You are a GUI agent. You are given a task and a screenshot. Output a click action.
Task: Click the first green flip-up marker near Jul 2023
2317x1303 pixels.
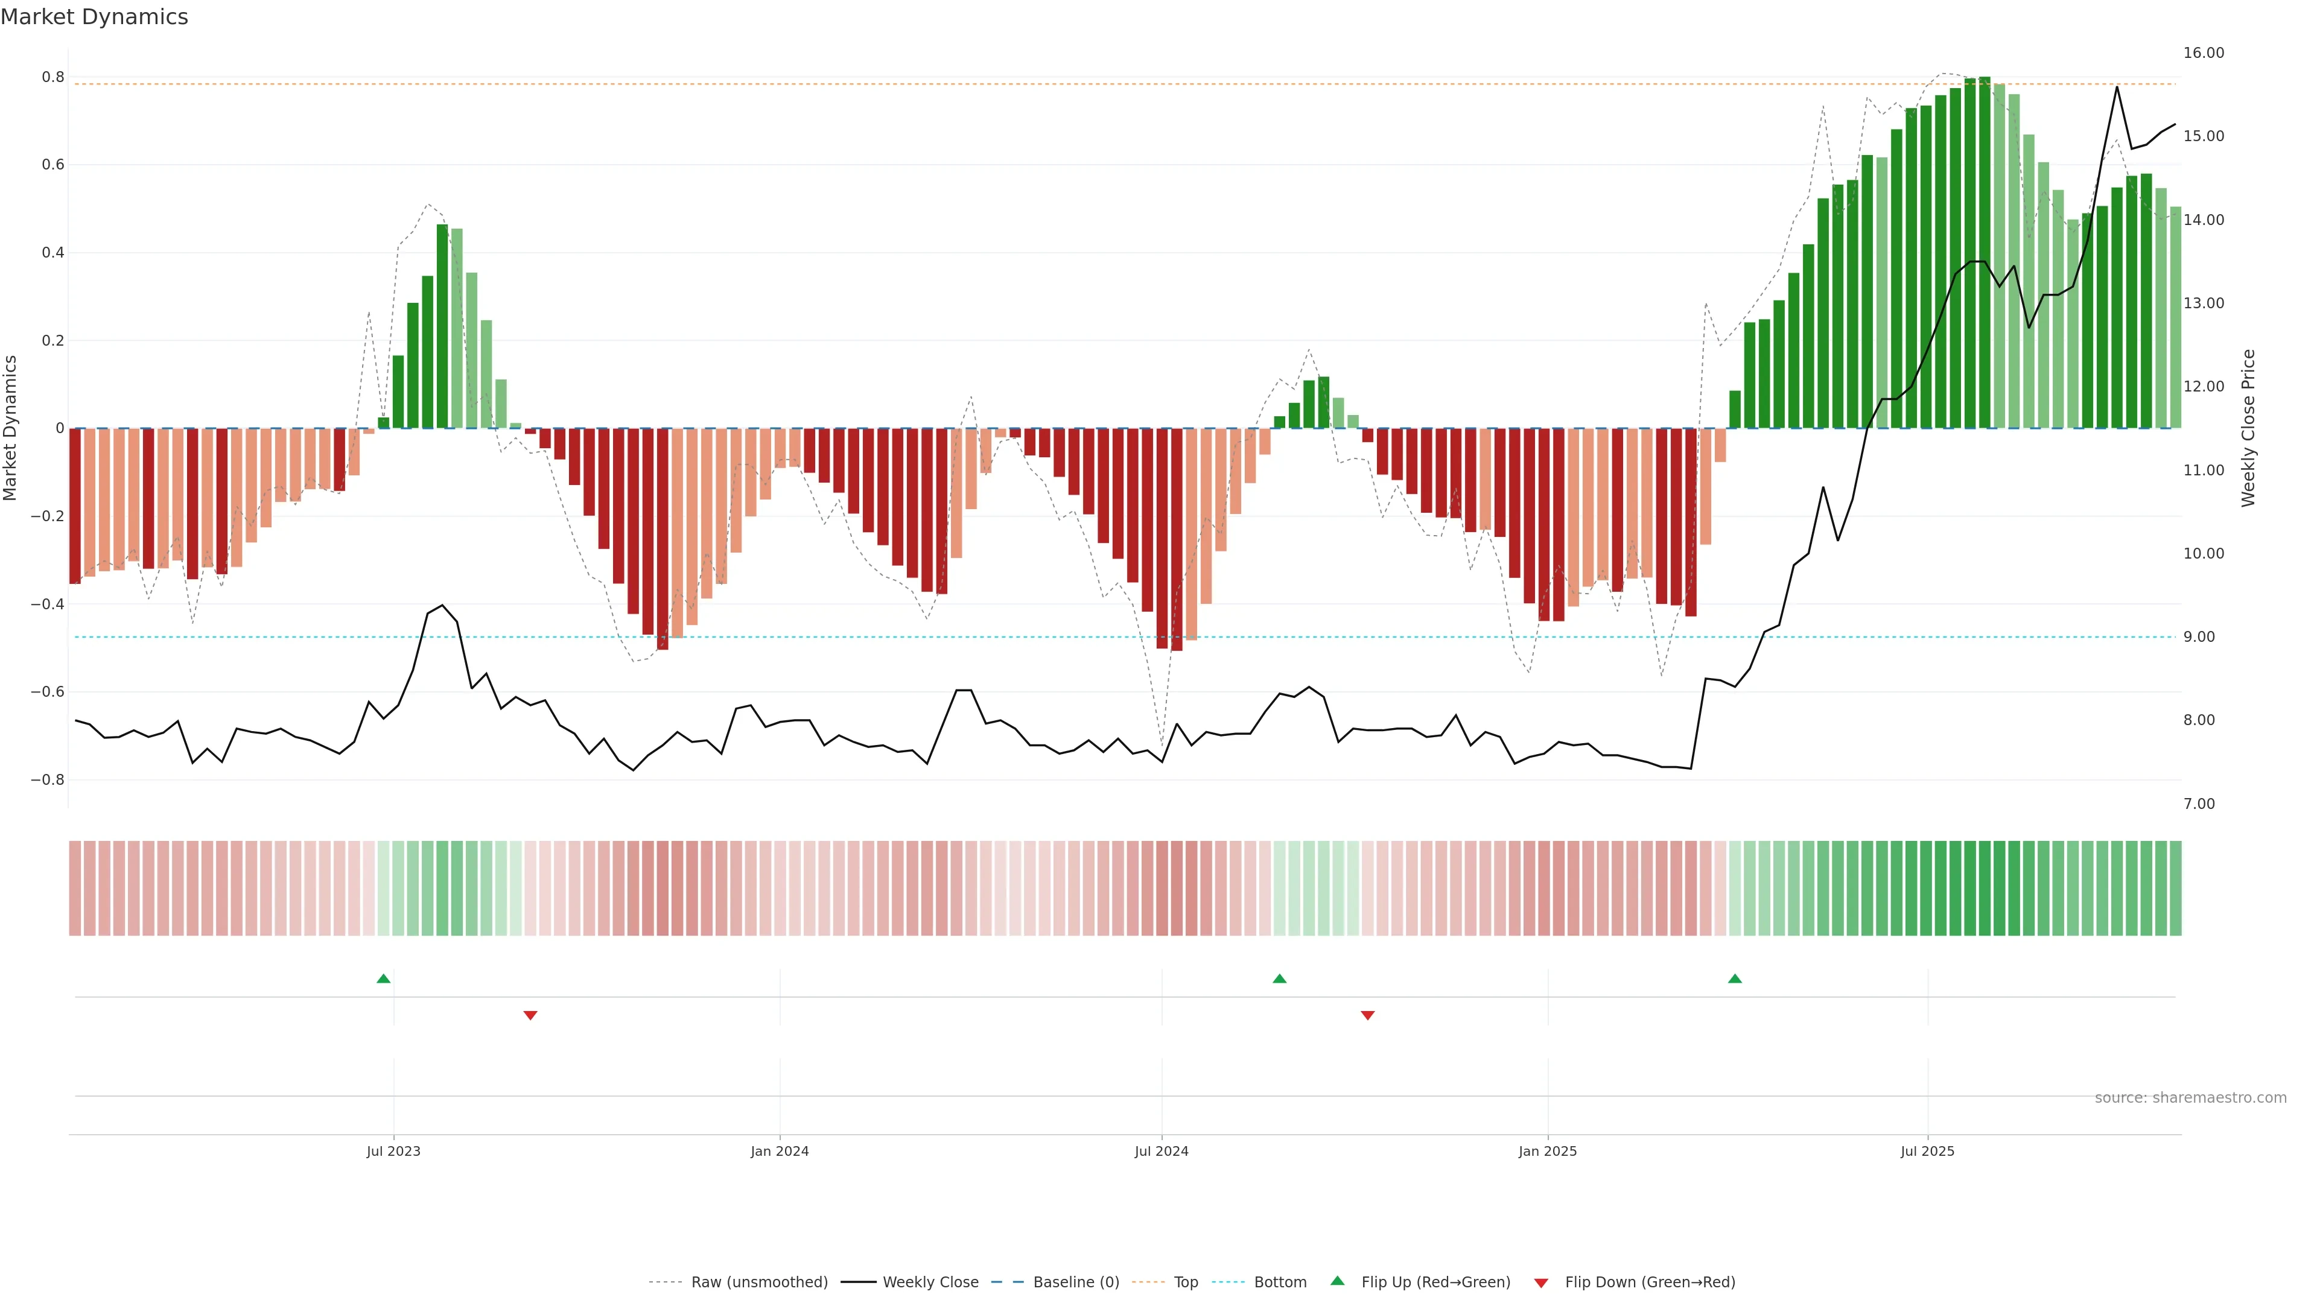pos(383,978)
